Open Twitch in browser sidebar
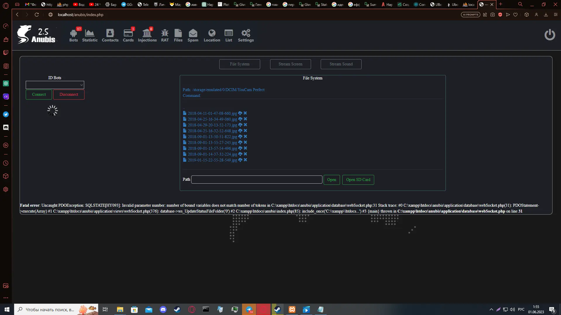The width and height of the screenshot is (561, 315). (6, 53)
